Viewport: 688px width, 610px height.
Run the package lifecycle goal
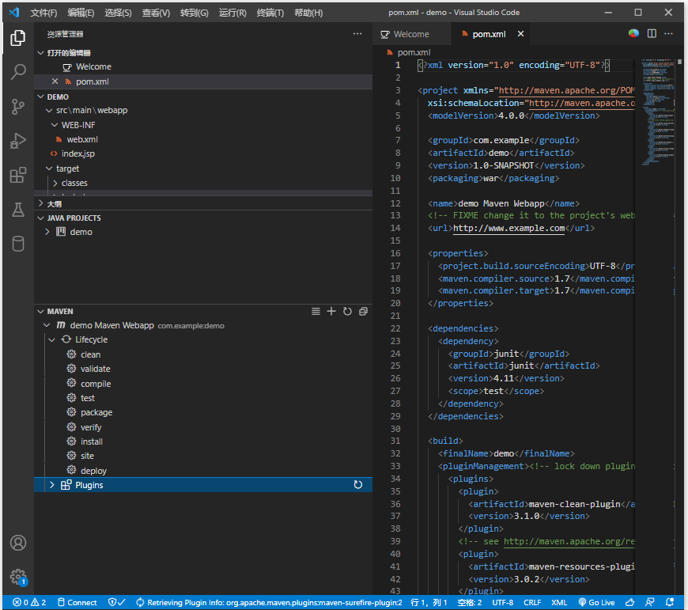click(96, 412)
